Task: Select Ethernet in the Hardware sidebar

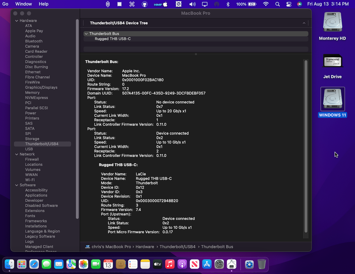Action: pyautogui.click(x=33, y=72)
